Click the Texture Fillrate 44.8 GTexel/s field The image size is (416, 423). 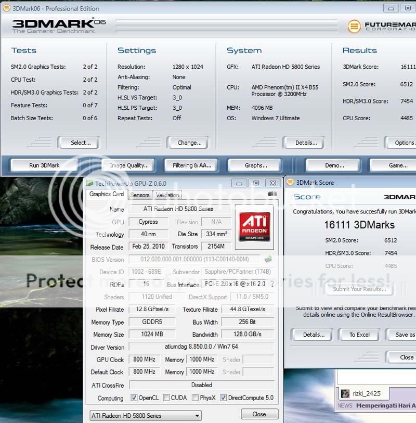point(248,309)
